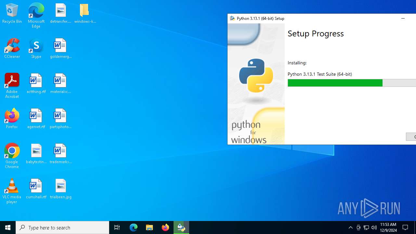Open the notification Action Center

tap(406, 227)
